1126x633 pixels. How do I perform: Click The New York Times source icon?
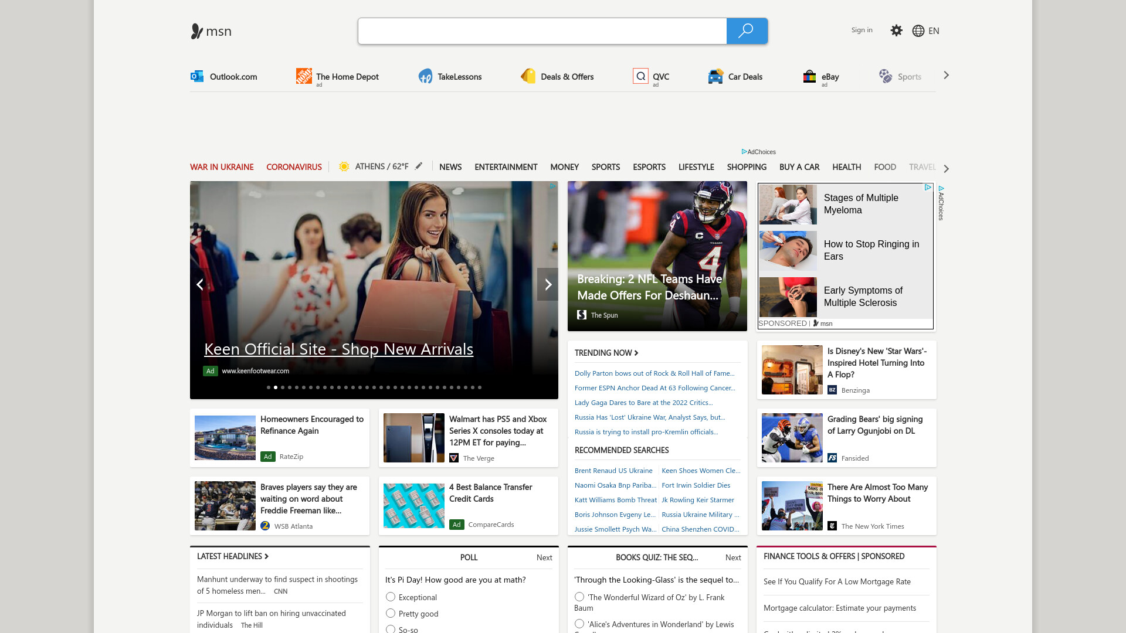click(832, 526)
